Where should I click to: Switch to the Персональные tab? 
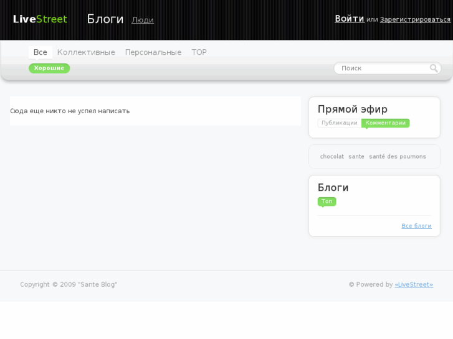[x=153, y=52]
